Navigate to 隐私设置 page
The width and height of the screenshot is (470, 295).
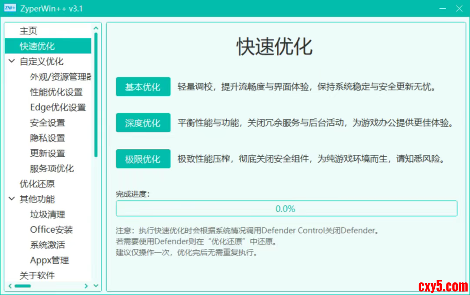coord(47,138)
